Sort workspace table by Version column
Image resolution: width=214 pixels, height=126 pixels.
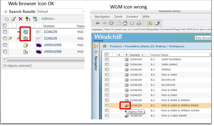(x=155, y=55)
